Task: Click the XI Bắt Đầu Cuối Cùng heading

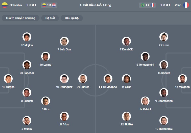Action: [x=95, y=5]
